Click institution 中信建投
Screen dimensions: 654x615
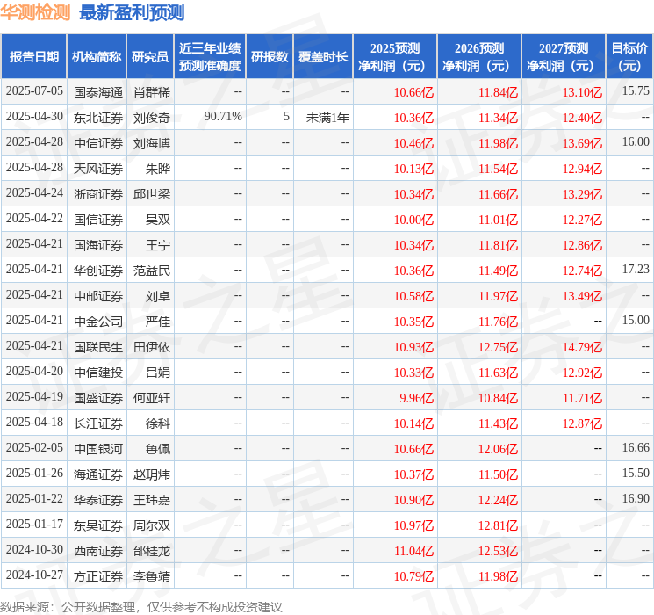[98, 373]
